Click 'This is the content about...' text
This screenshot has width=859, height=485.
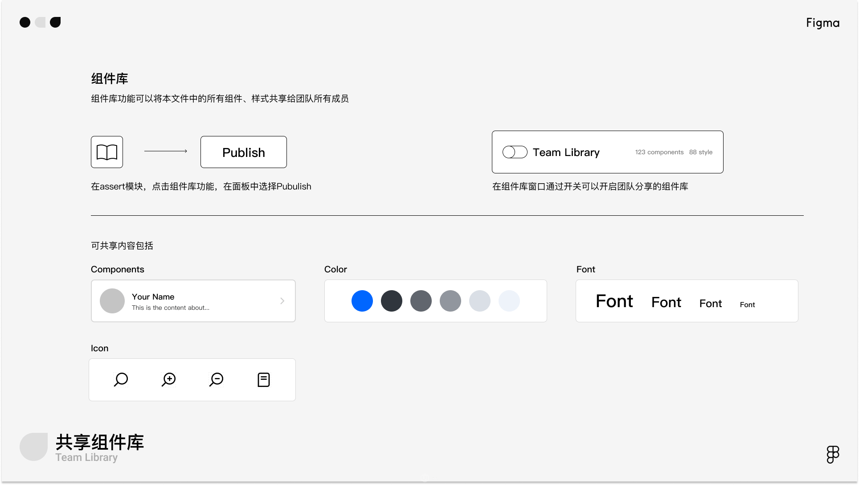[x=171, y=308]
